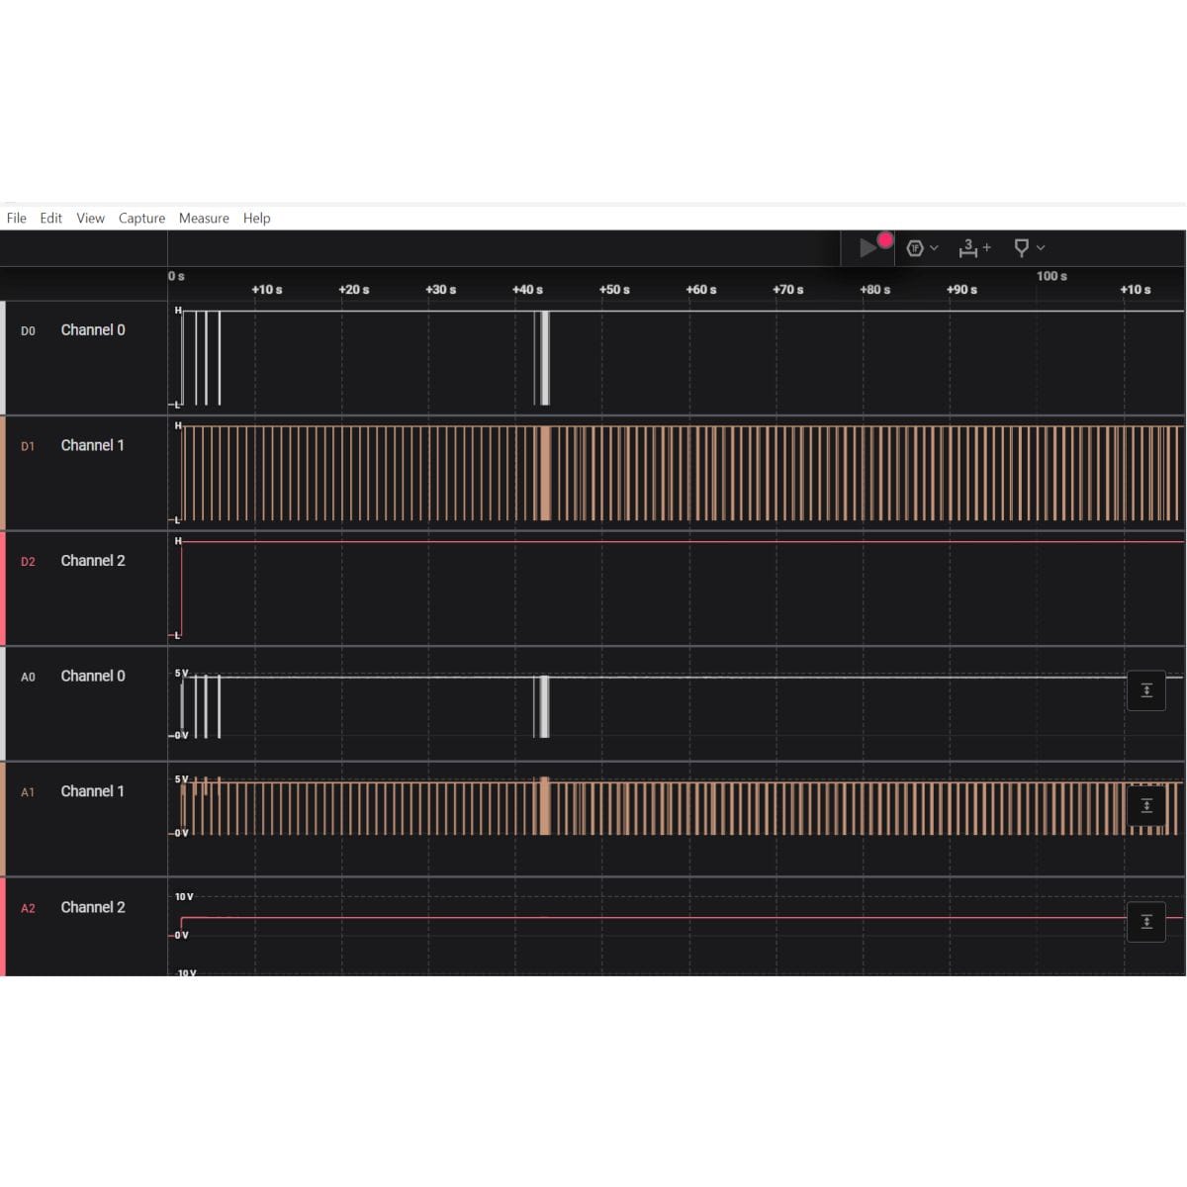This screenshot has width=1187, height=1187.
Task: Select the D1 Channel 1 row label
Action: pyautogui.click(x=84, y=446)
